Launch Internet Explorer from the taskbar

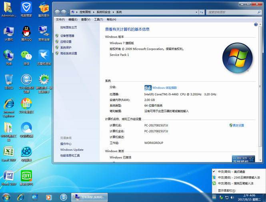[x=21, y=198]
